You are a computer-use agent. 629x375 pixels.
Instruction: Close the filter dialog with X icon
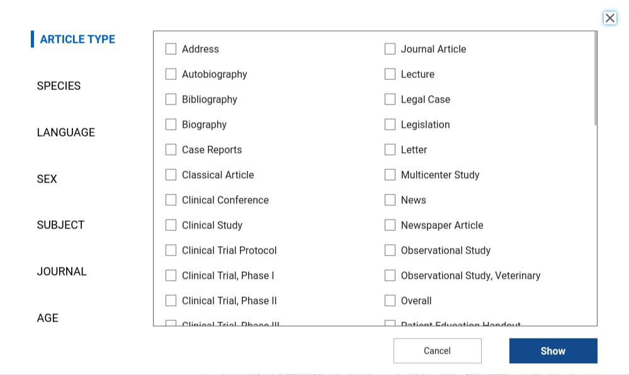(609, 18)
